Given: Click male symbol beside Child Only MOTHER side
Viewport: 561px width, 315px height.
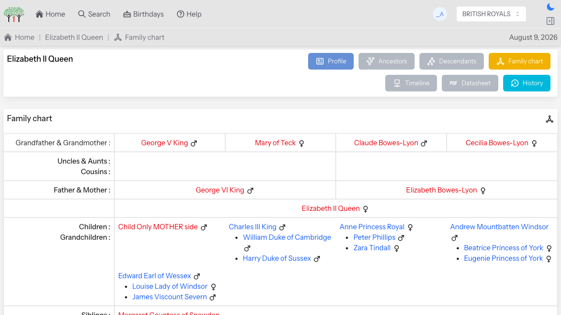Looking at the screenshot, I should tap(204, 227).
